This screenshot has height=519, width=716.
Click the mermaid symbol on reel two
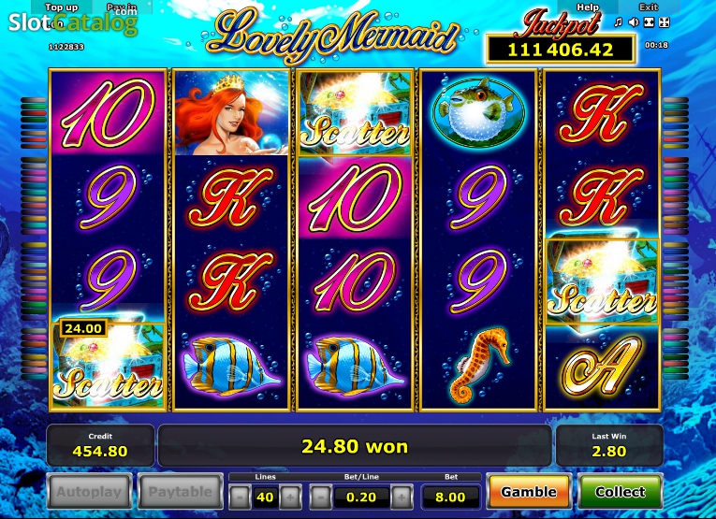click(231, 113)
